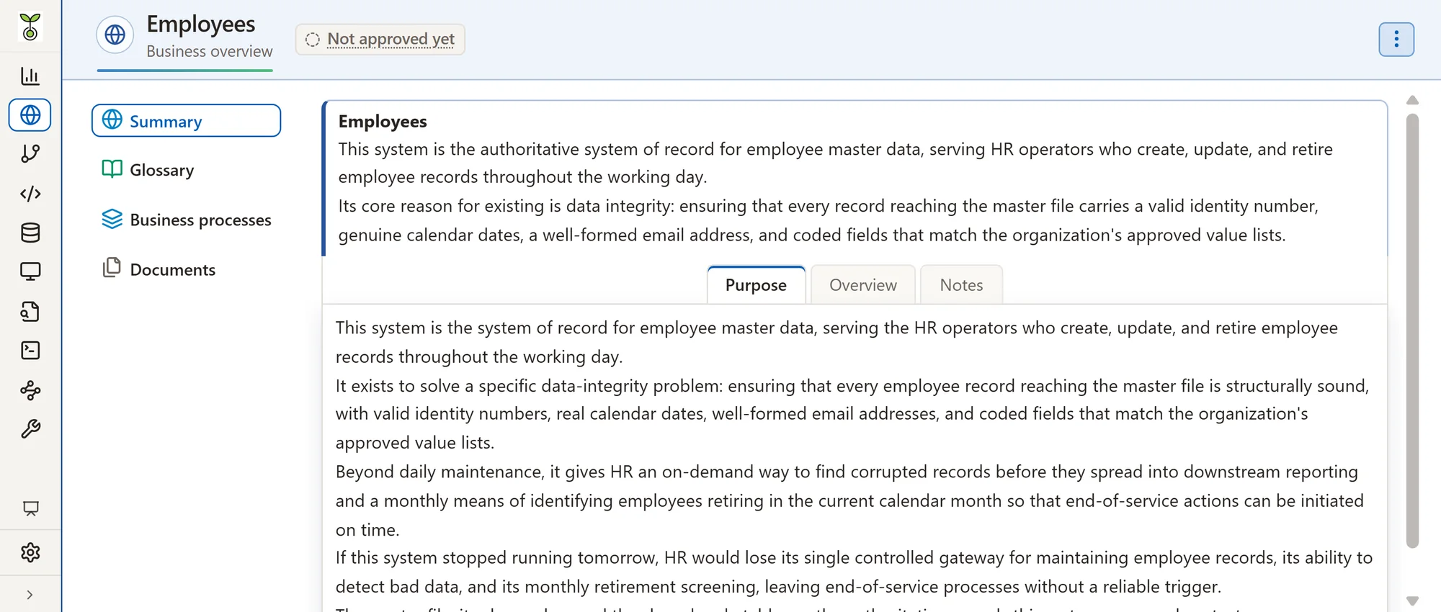Click the Employees heading in summary card
Screen dimensions: 1441x612
point(383,121)
